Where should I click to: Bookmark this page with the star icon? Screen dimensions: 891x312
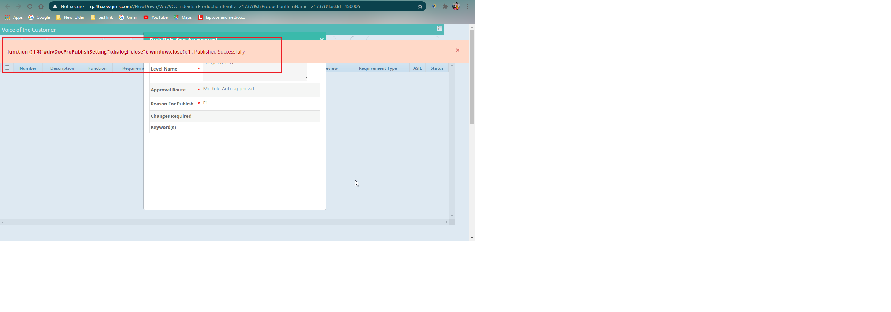420,6
